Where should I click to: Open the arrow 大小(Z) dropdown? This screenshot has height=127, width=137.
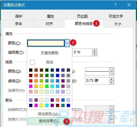tap(112, 119)
